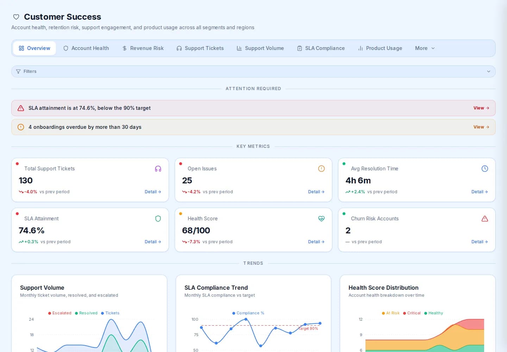Open Detail for Avg Resolution Time

(480, 192)
